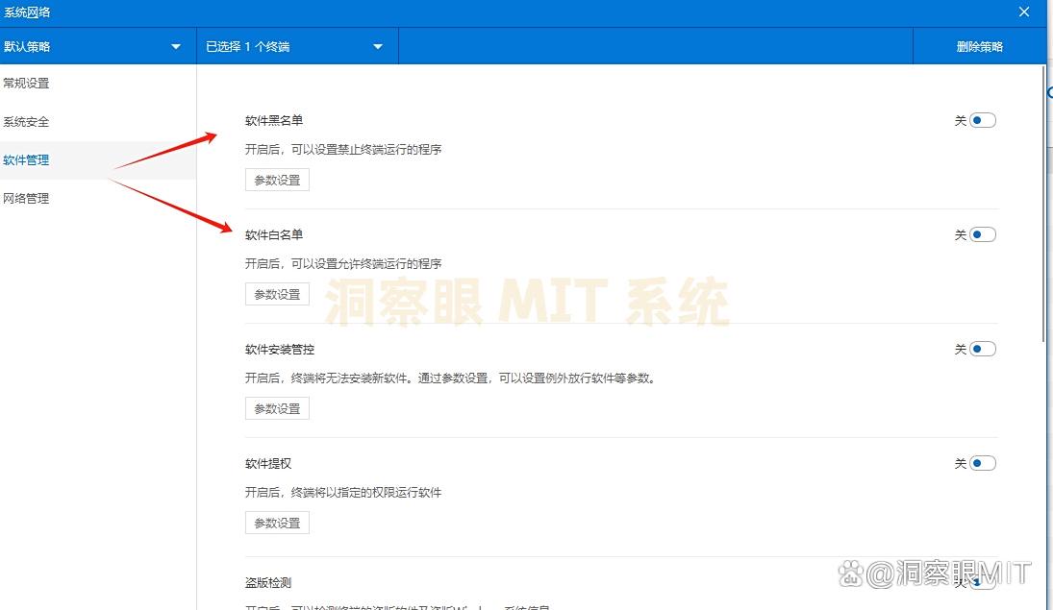Click the text 开启后，终端将以指定的权限运行软件
The width and height of the screenshot is (1053, 610).
pos(343,493)
